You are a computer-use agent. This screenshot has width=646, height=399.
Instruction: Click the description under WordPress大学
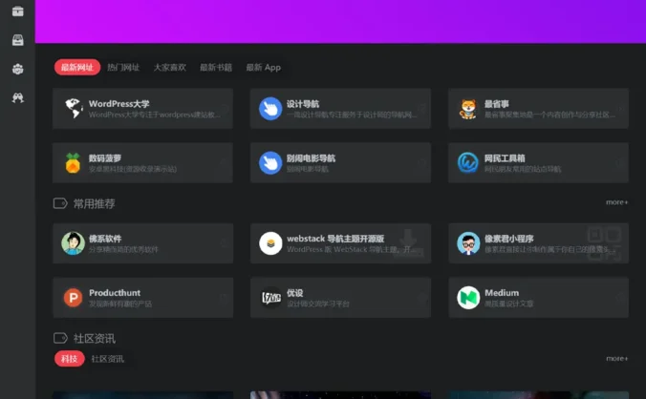tap(155, 115)
